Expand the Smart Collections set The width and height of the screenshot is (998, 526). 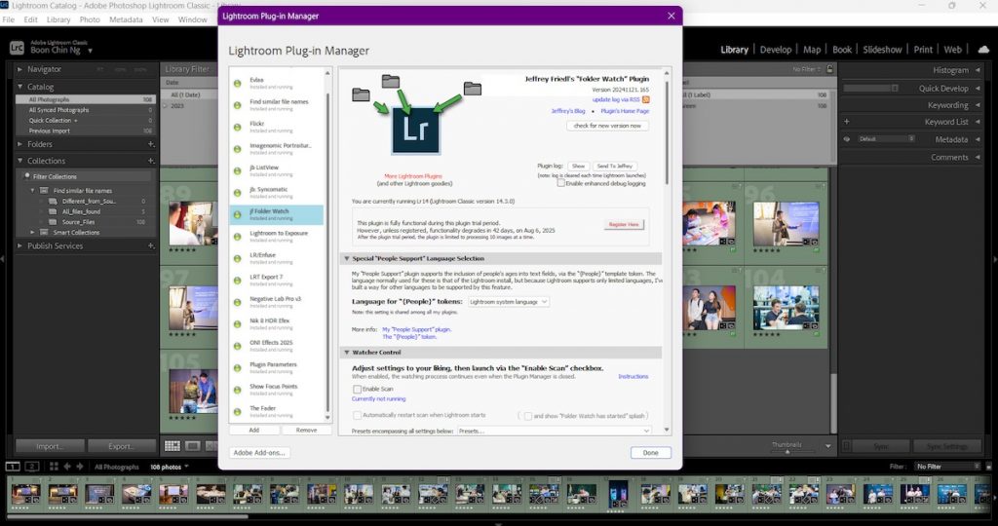pyautogui.click(x=32, y=232)
